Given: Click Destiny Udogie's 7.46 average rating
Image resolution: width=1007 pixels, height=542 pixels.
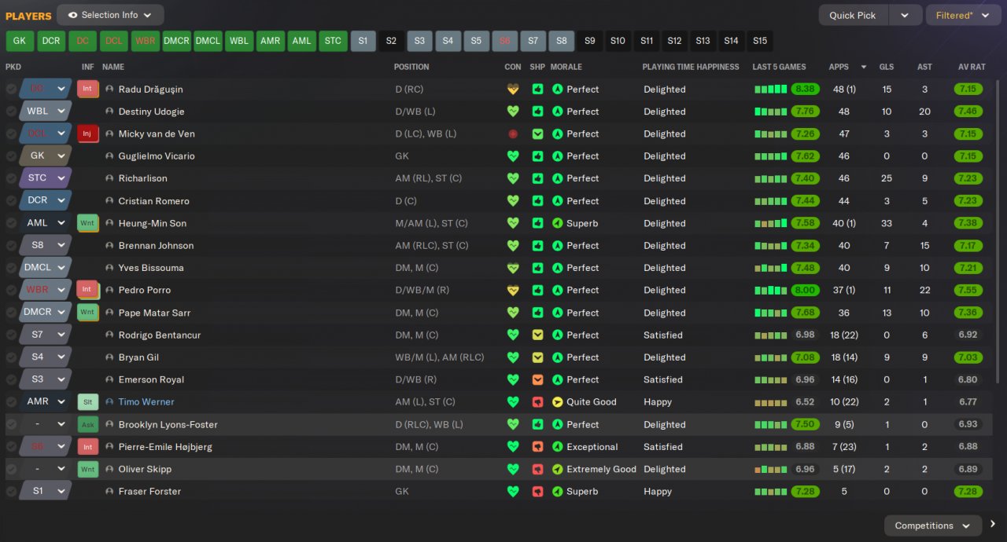Looking at the screenshot, I should coord(968,112).
